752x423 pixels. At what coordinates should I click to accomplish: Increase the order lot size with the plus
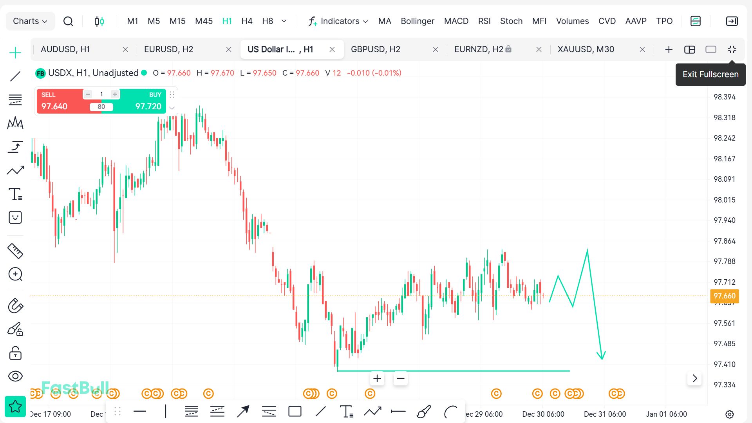tap(115, 94)
